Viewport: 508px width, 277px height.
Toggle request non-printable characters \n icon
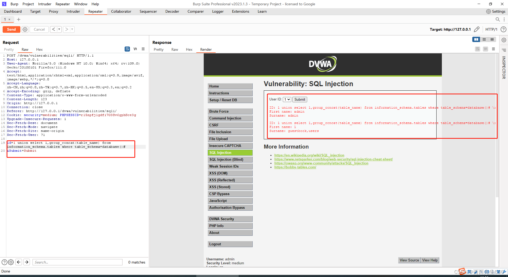pos(135,49)
